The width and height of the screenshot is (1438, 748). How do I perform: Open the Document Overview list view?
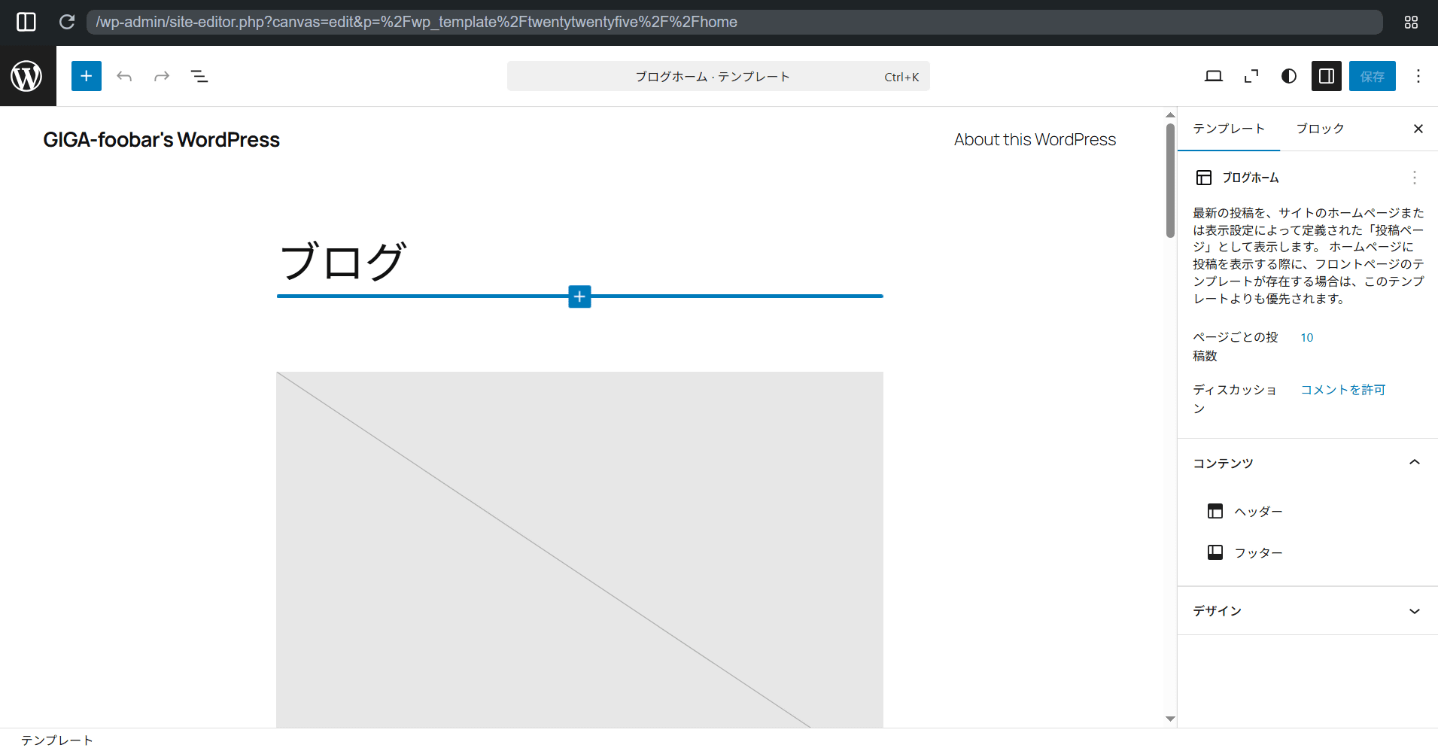tap(199, 76)
